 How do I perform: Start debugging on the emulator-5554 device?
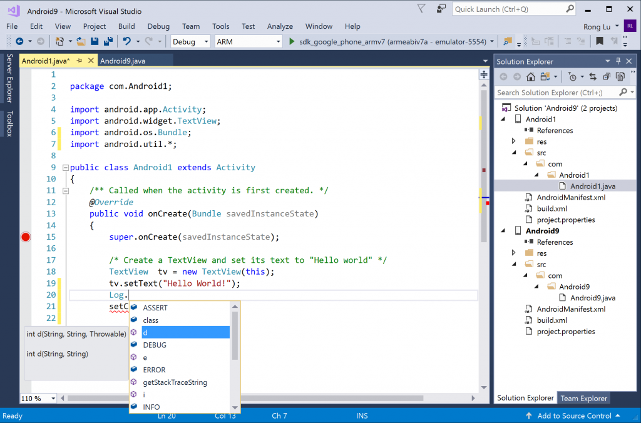[292, 42]
